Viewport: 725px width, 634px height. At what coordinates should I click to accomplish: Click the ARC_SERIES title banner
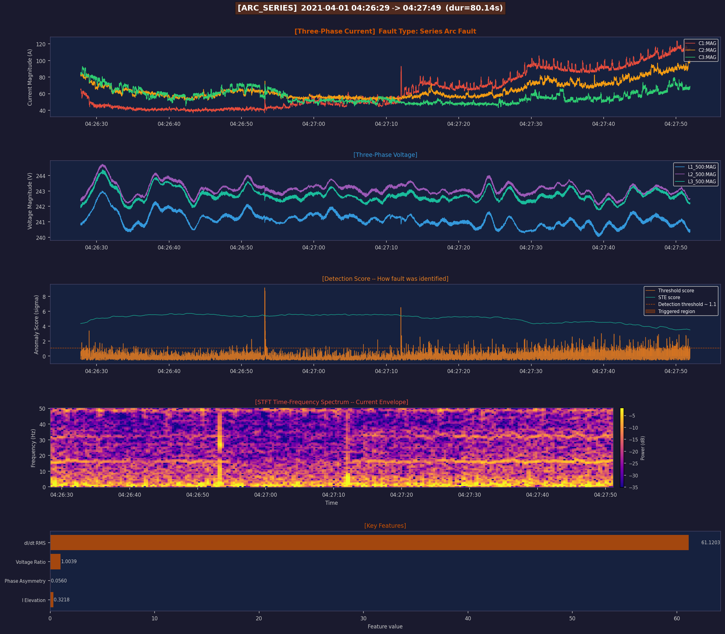[x=370, y=8]
